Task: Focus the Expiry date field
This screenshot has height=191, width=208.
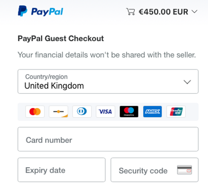Action: pyautogui.click(x=62, y=170)
